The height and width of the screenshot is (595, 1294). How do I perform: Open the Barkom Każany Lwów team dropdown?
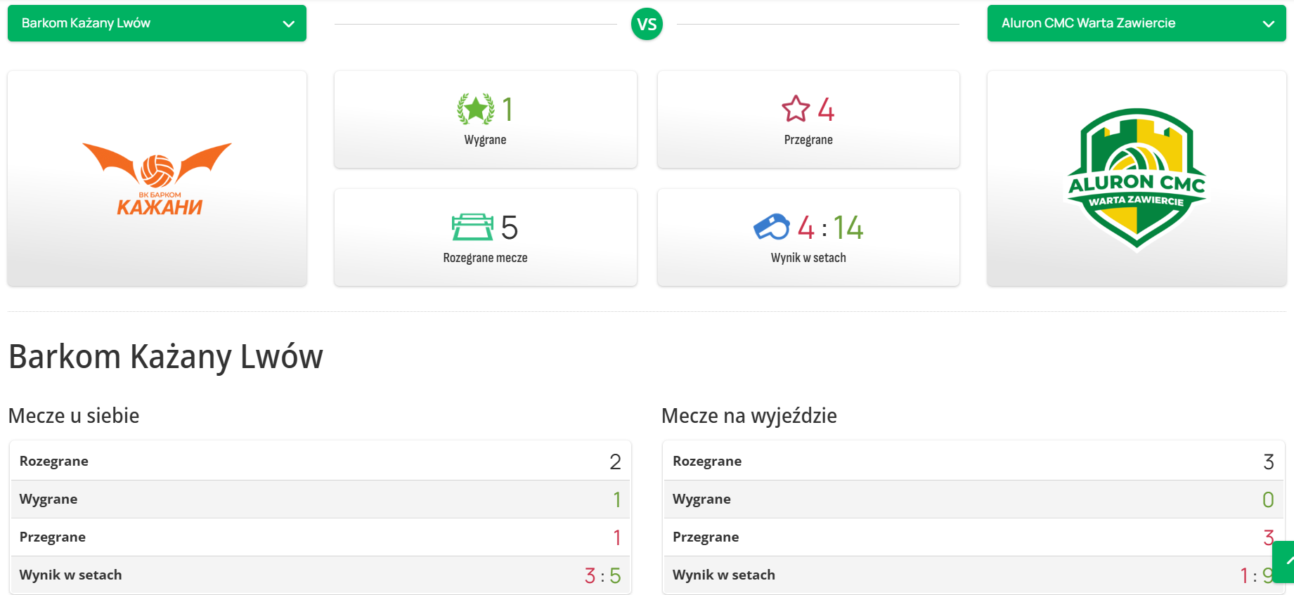(x=157, y=23)
